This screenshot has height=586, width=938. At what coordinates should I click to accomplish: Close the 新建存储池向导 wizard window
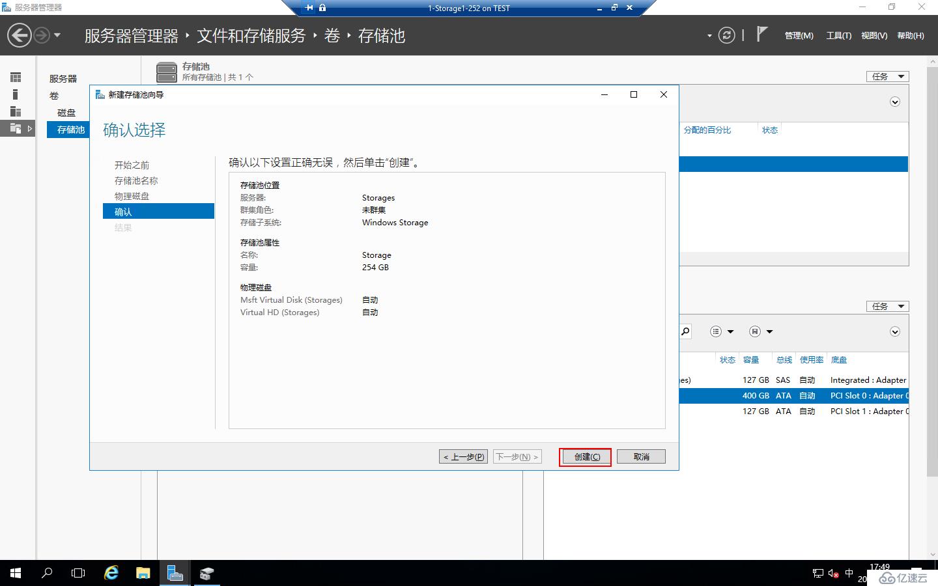click(664, 94)
